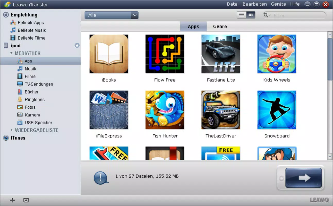This screenshot has width=333, height=206.
Task: Click the plus add button at bottom left
Action: click(x=12, y=200)
